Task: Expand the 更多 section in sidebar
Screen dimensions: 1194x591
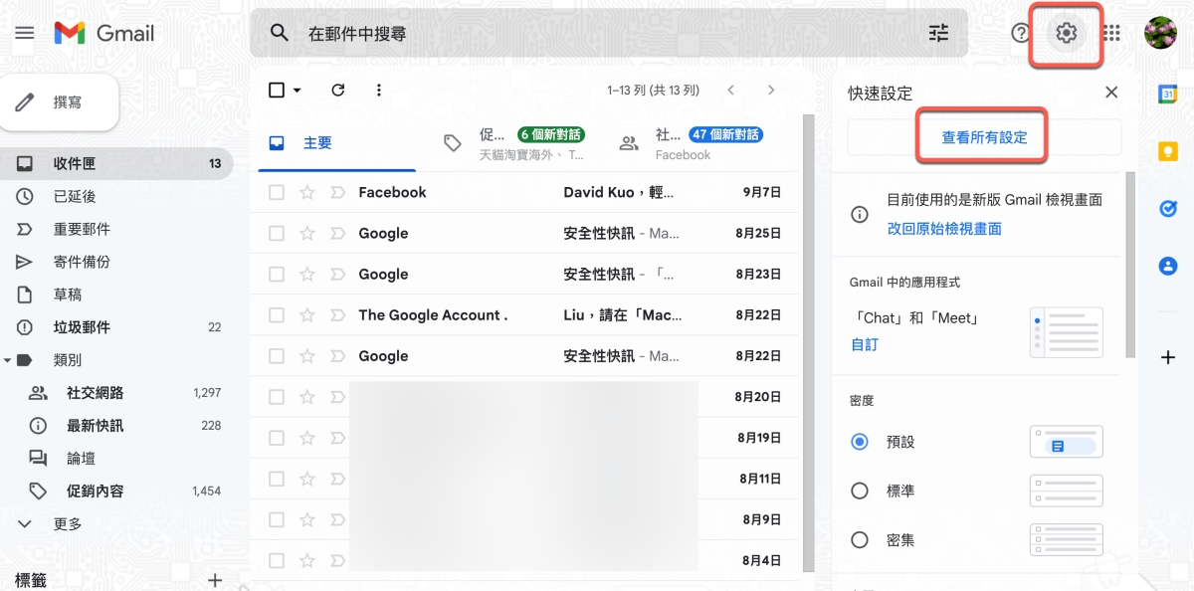Action: tap(68, 523)
